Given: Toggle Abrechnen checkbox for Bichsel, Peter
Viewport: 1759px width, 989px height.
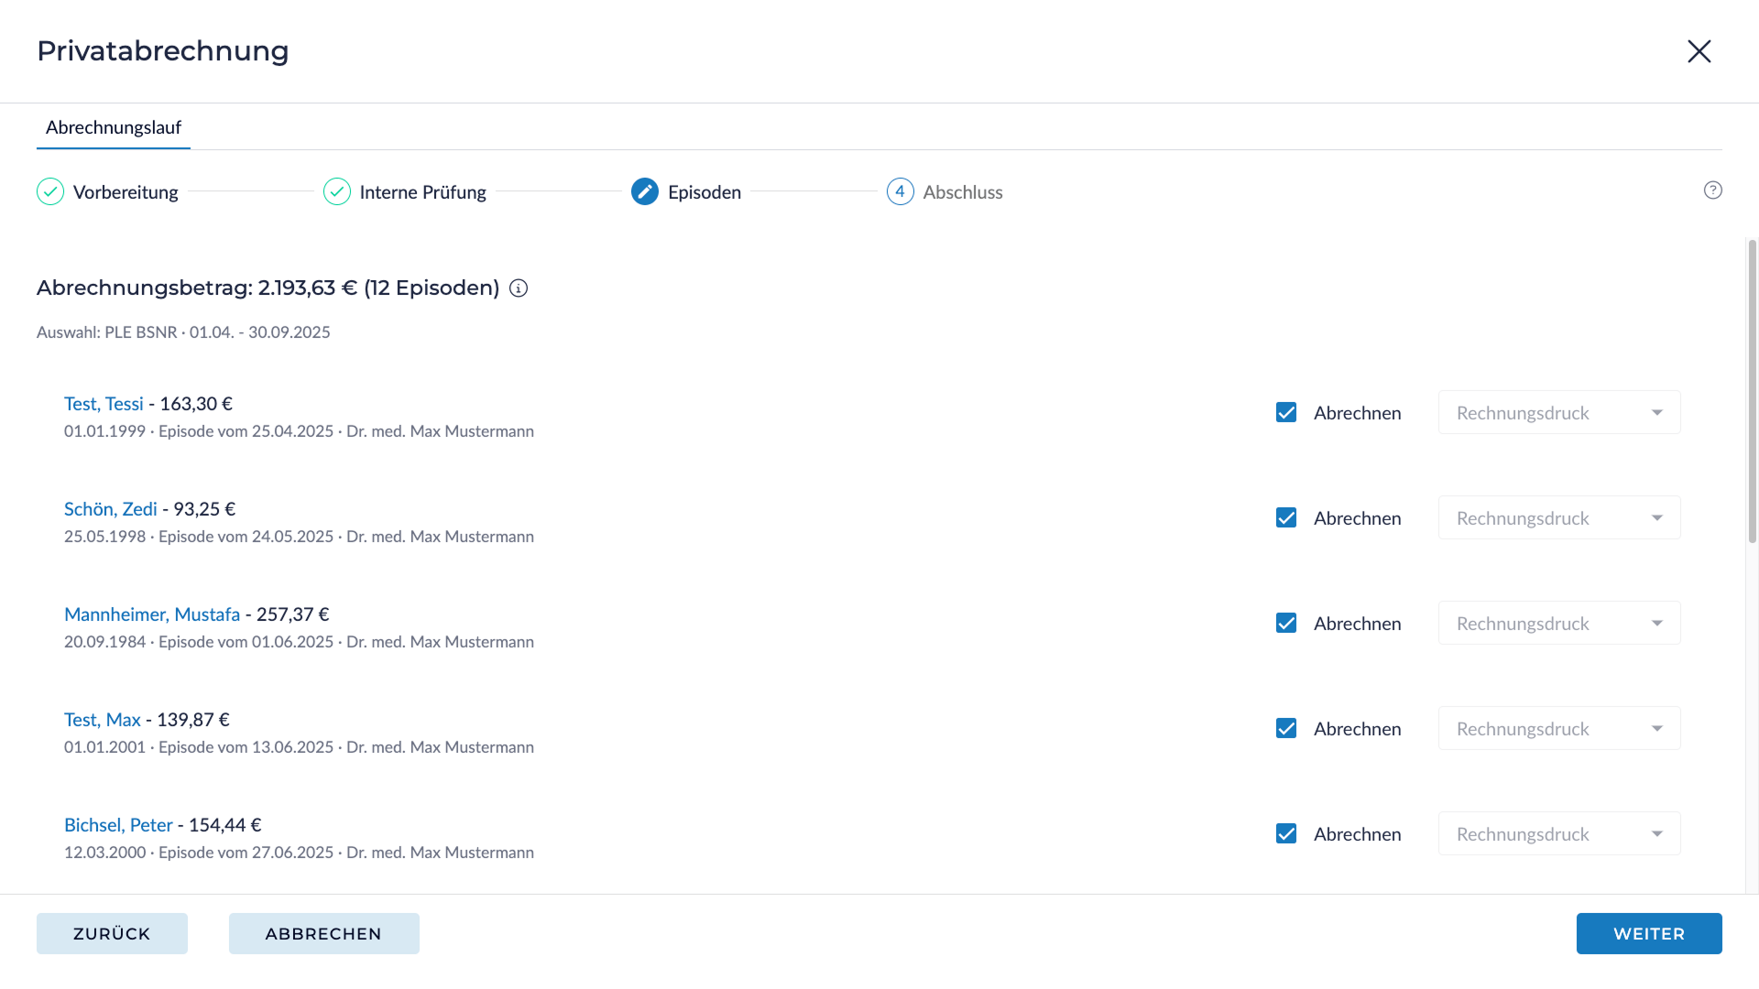Looking at the screenshot, I should tap(1286, 833).
